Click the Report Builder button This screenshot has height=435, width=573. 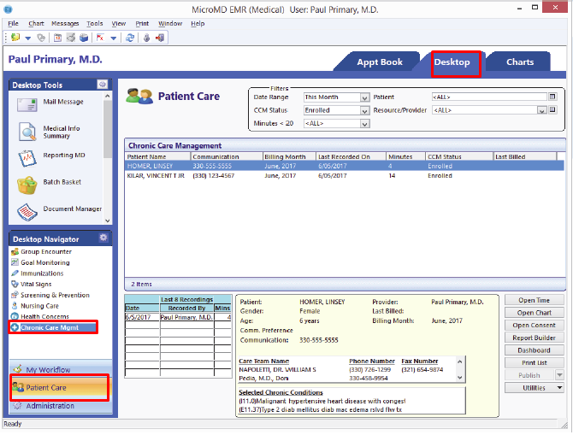[534, 338]
